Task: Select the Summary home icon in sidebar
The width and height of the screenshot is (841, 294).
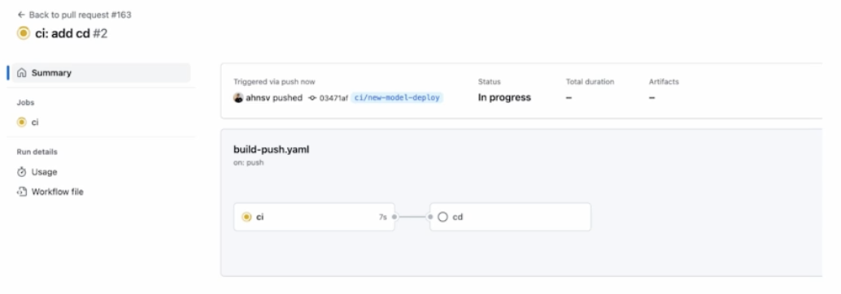Action: 21,73
